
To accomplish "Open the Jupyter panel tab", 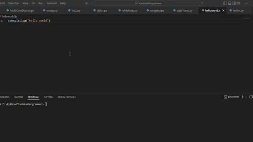I will pyautogui.click(x=48, y=97).
